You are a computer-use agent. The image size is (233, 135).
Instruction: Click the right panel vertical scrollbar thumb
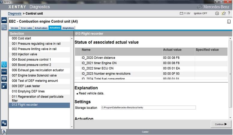tap(230, 74)
